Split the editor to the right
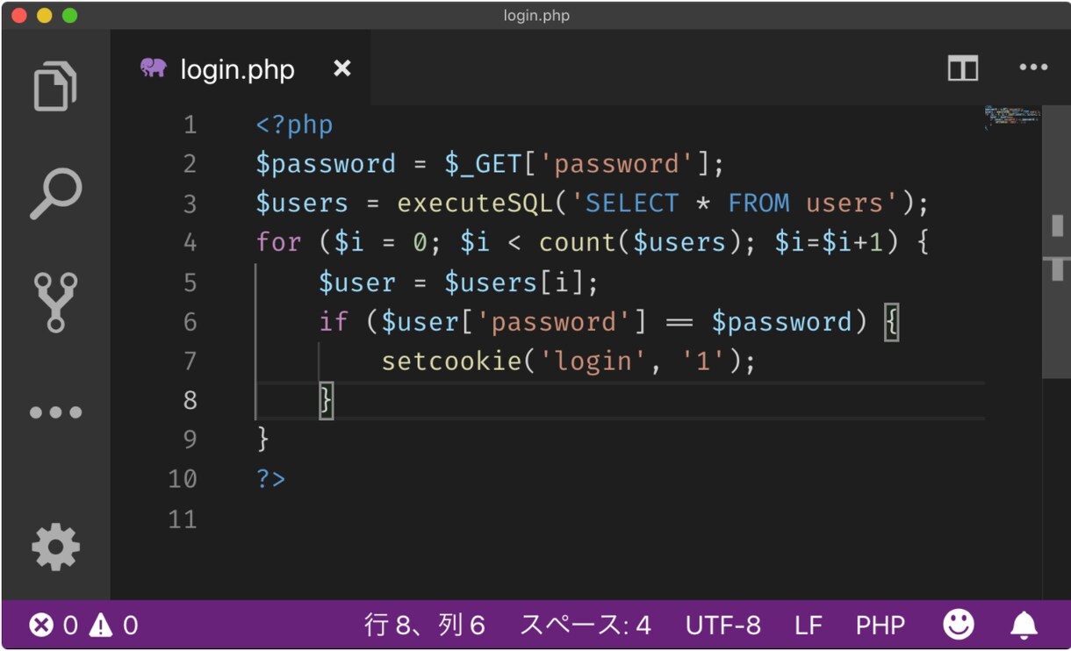Viewport: 1071px width, 651px height. click(963, 68)
